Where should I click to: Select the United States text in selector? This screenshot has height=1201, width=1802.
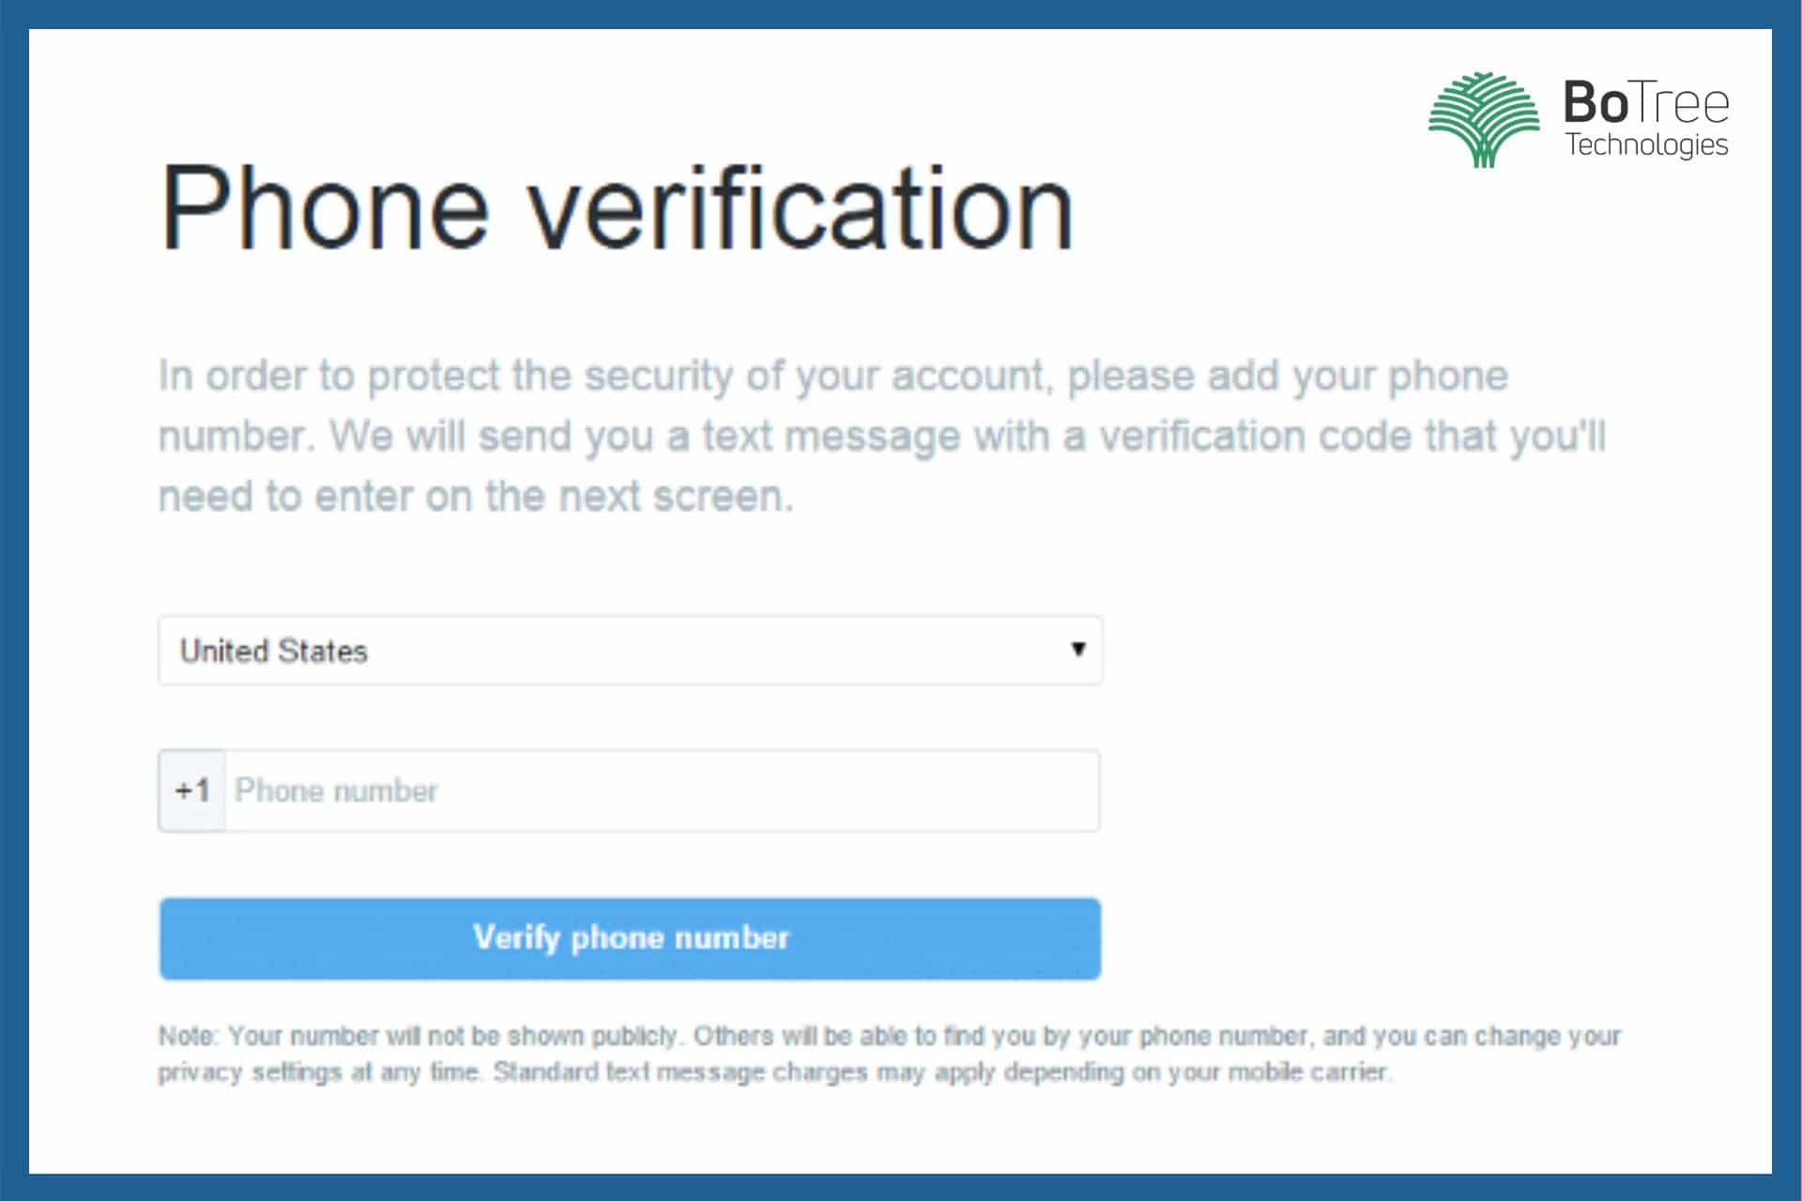(273, 651)
